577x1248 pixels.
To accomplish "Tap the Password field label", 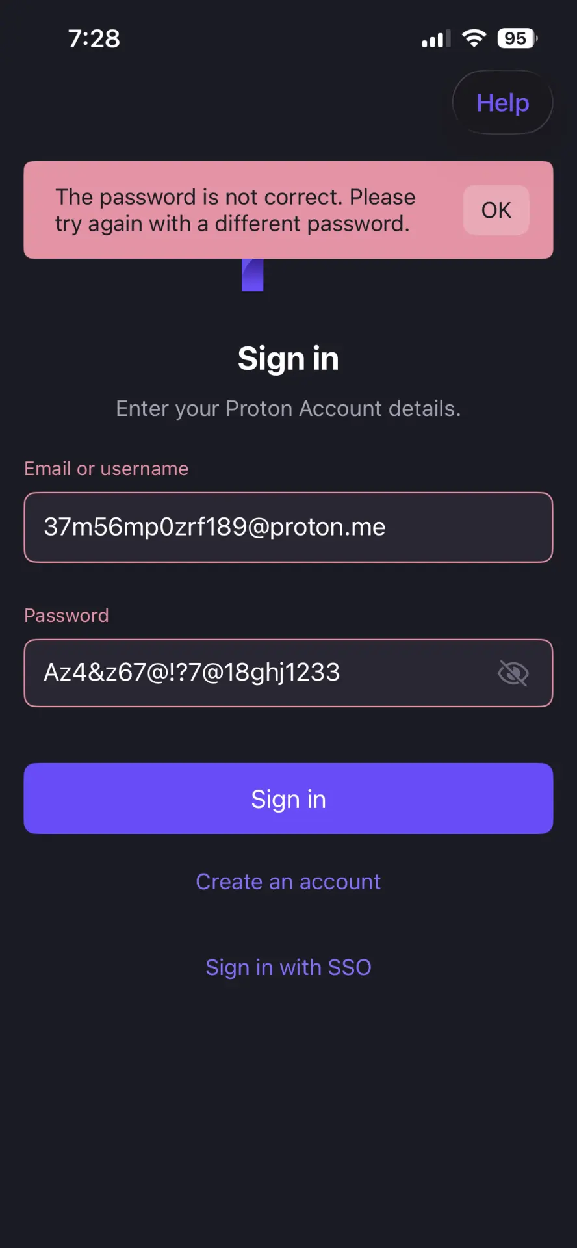I will (66, 616).
